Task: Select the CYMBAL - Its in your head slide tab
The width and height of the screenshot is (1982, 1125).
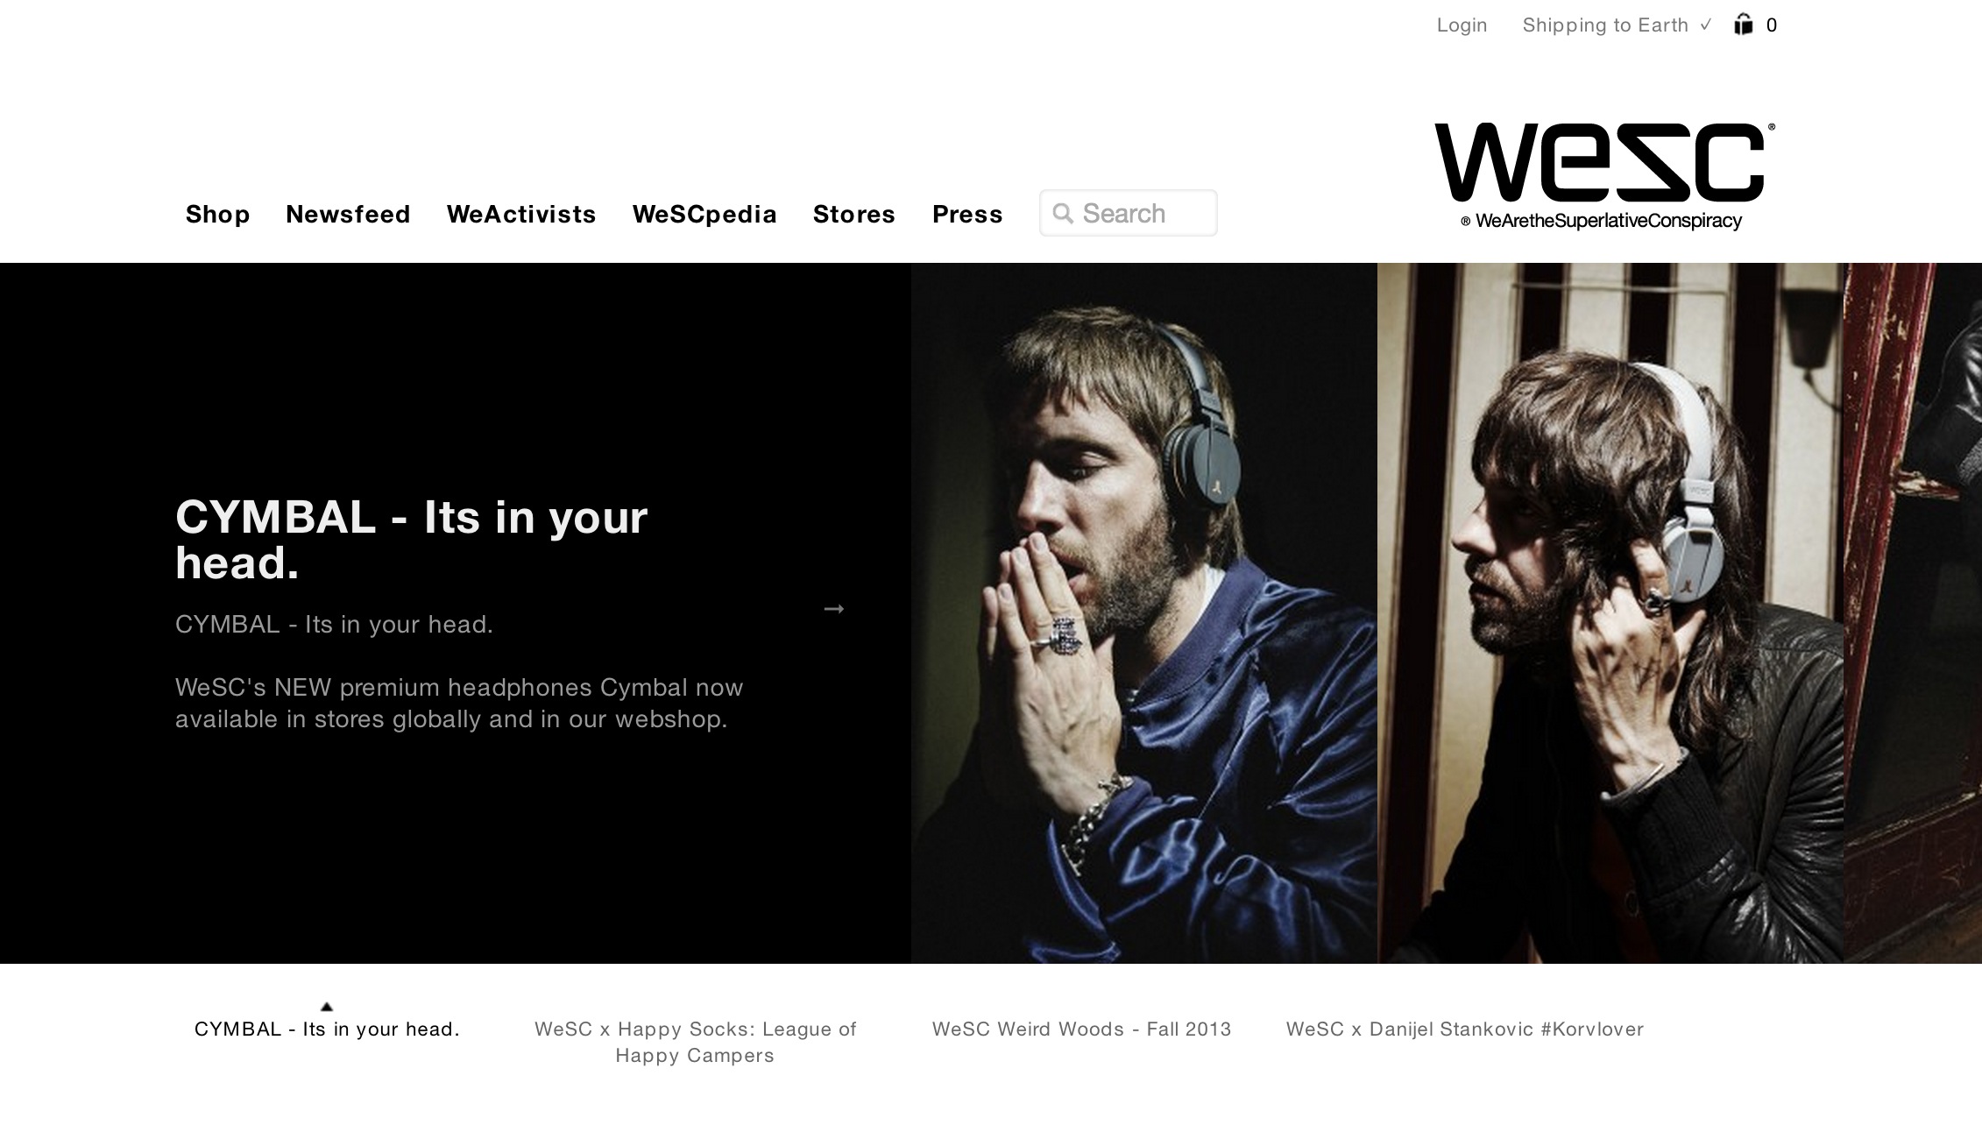Action: [327, 1029]
